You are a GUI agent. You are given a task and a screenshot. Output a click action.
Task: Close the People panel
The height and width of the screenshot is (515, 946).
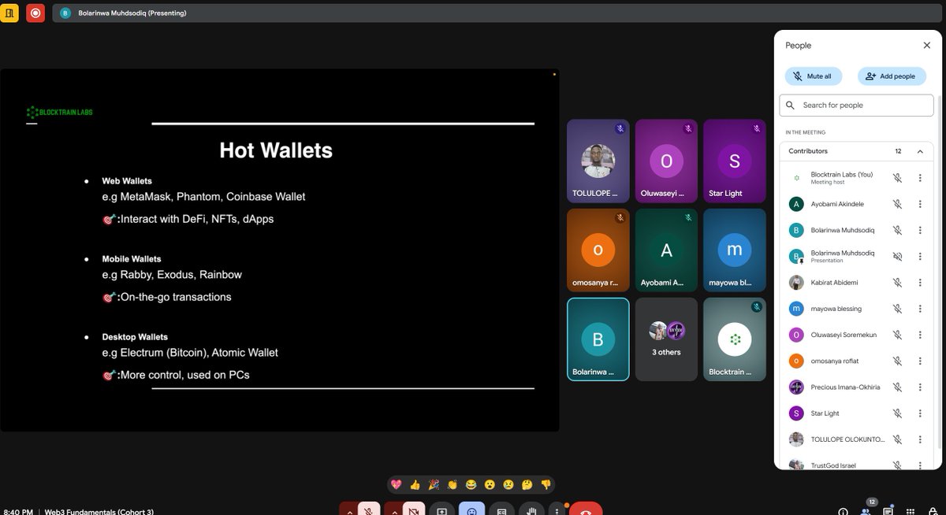coord(927,46)
